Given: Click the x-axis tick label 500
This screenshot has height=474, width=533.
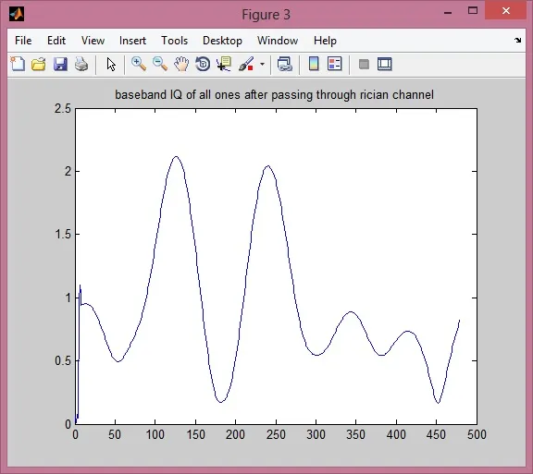Looking at the screenshot, I should coord(477,434).
